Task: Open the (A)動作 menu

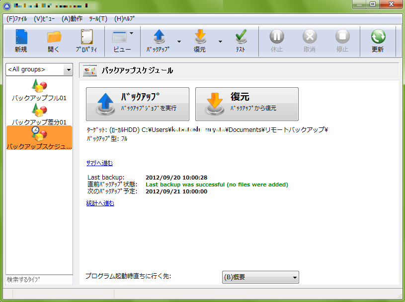Action: coord(72,18)
